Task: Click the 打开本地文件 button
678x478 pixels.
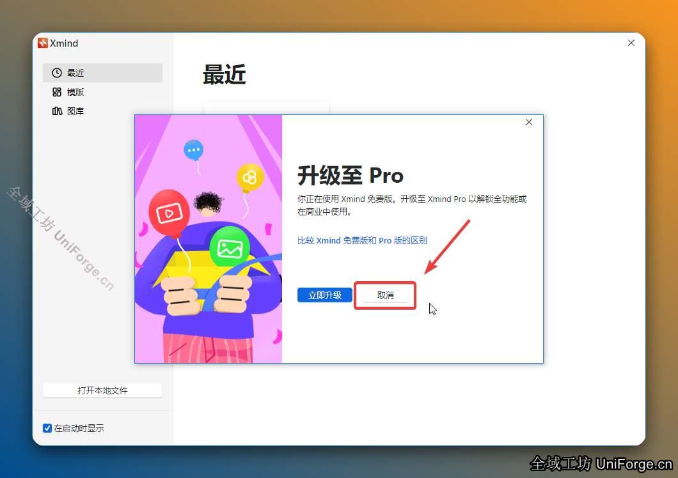Action: (x=102, y=390)
